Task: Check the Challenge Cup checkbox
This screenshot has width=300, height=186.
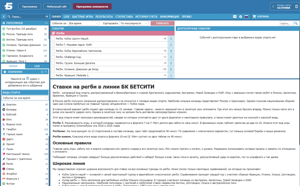Action: click(x=53, y=57)
